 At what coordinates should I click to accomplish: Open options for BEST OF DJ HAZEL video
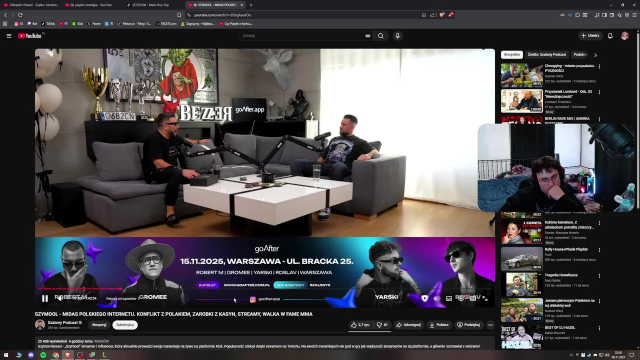[599, 328]
